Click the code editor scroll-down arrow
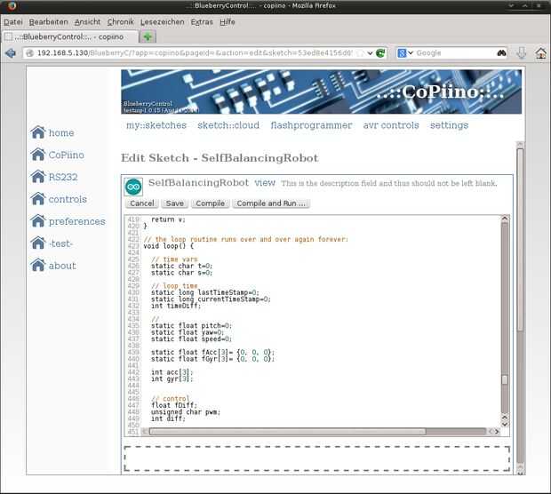 coord(505,424)
